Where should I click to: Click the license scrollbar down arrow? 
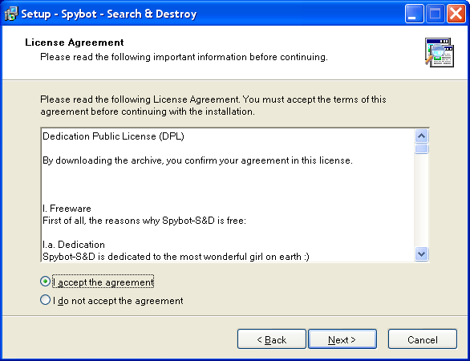[421, 254]
